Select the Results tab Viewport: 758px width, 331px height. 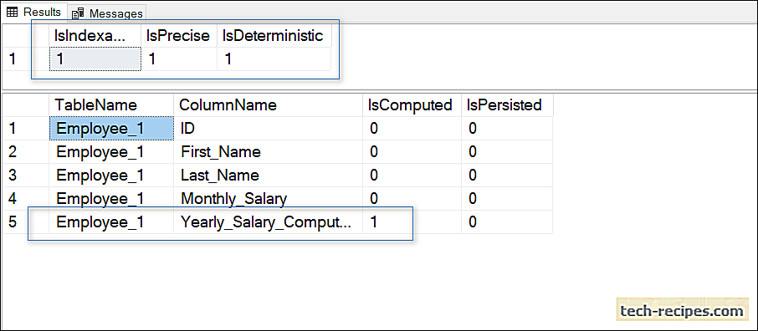33,12
